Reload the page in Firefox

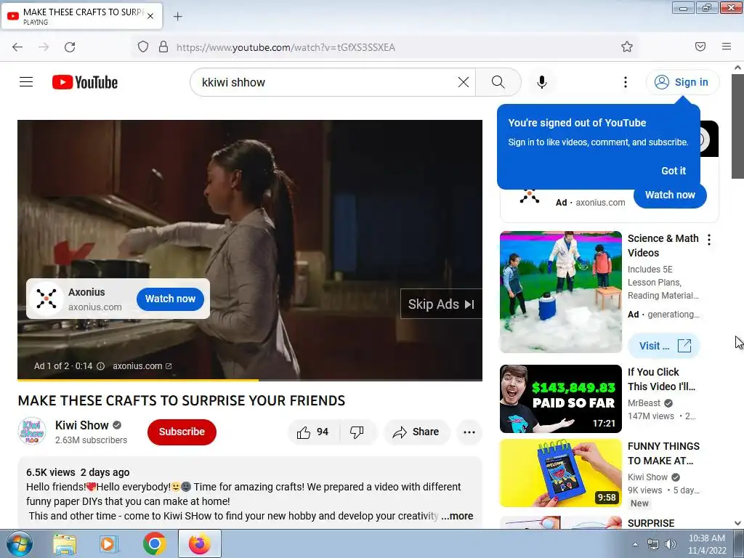pos(70,47)
